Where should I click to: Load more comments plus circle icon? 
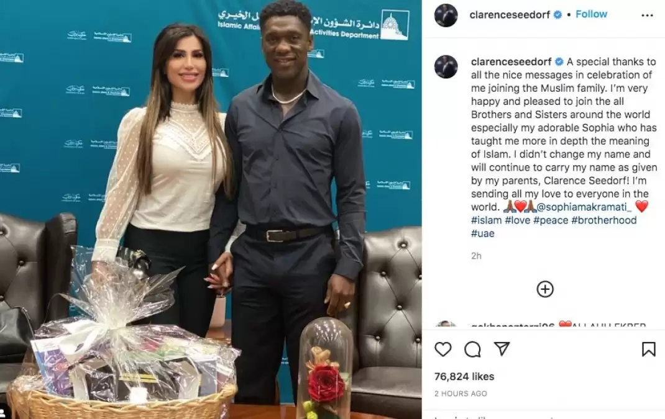[x=545, y=289]
